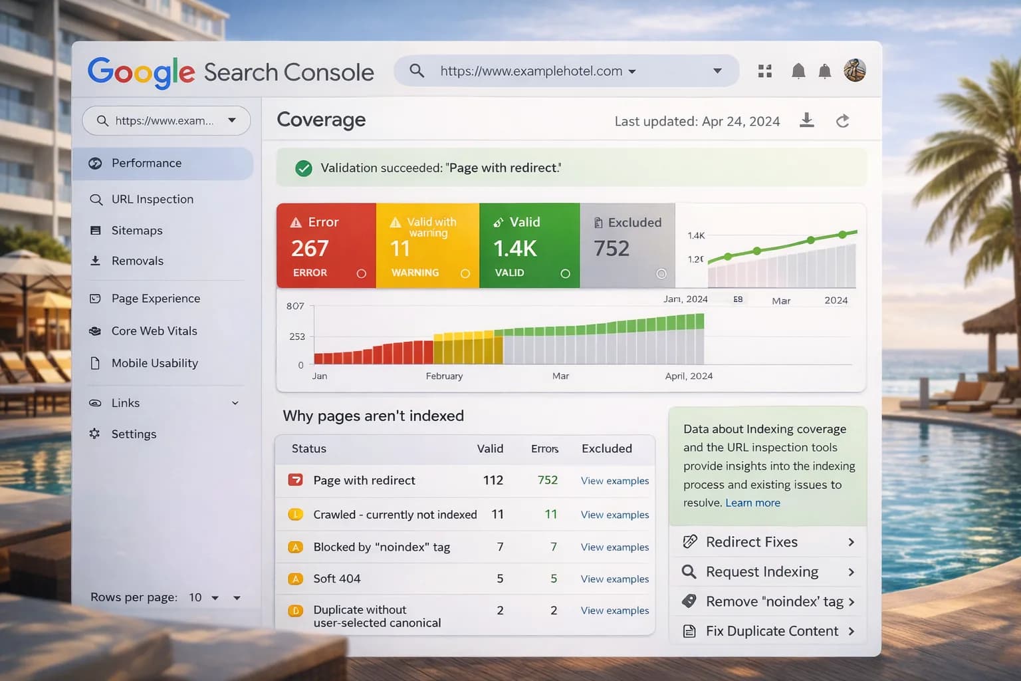
Task: Click the search magnifier in top bar
Action: 417,70
